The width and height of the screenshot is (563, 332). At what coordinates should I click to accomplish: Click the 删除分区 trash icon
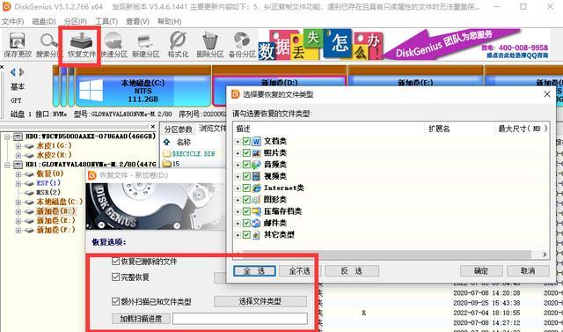tap(210, 45)
